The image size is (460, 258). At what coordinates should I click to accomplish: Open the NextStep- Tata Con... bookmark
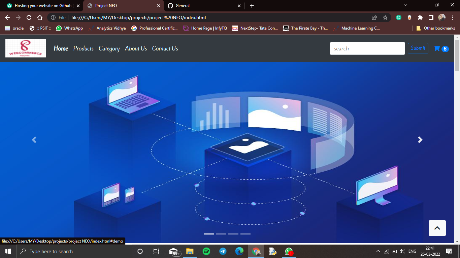tap(255, 28)
